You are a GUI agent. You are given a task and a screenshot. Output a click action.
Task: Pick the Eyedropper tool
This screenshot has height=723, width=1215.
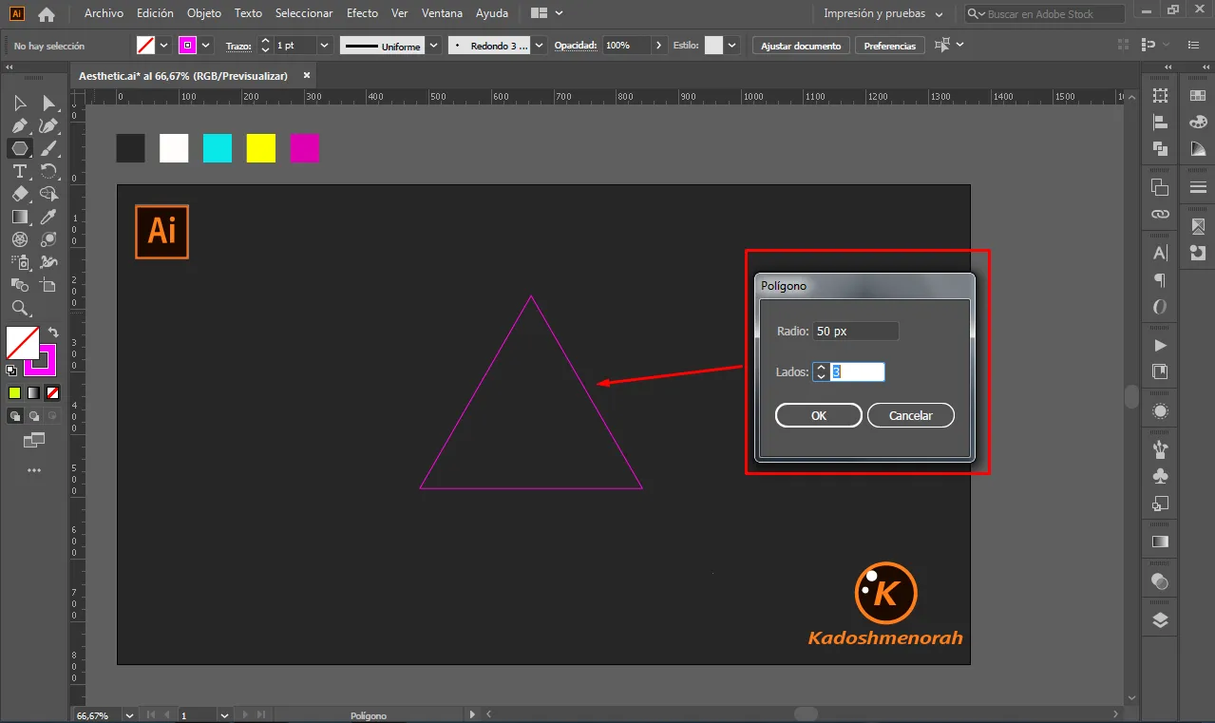tap(48, 217)
